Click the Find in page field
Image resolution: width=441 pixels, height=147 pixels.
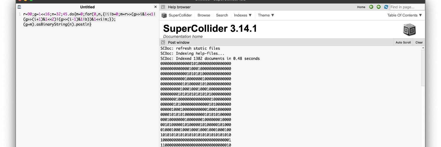click(407, 7)
